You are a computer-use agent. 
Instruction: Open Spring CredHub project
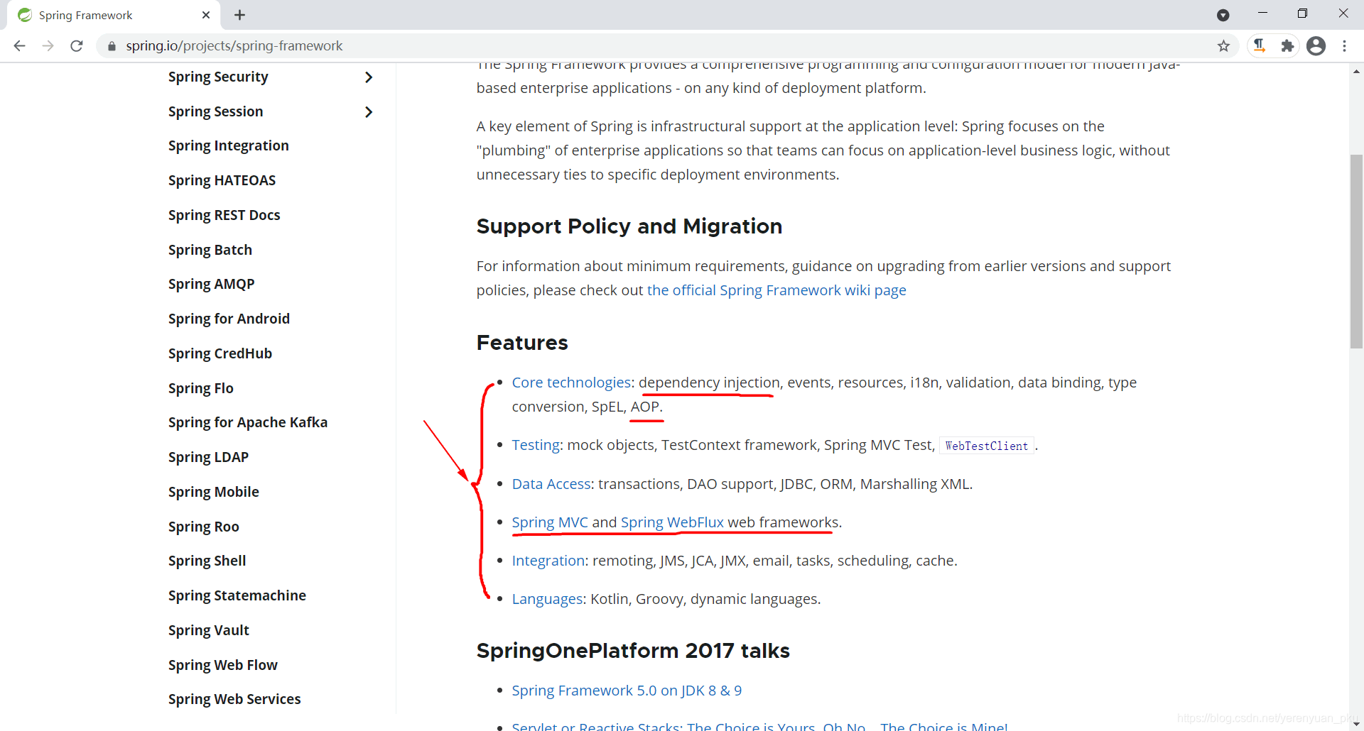pyautogui.click(x=220, y=353)
